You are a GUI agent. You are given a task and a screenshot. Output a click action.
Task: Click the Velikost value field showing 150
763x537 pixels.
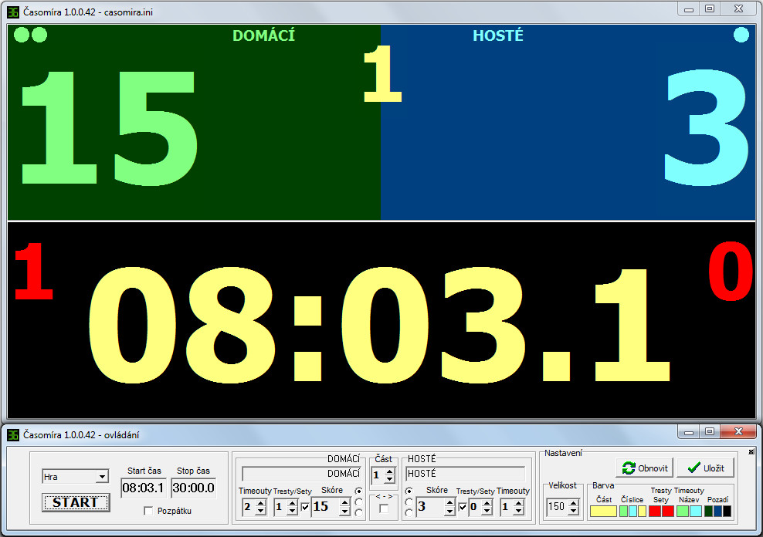557,507
